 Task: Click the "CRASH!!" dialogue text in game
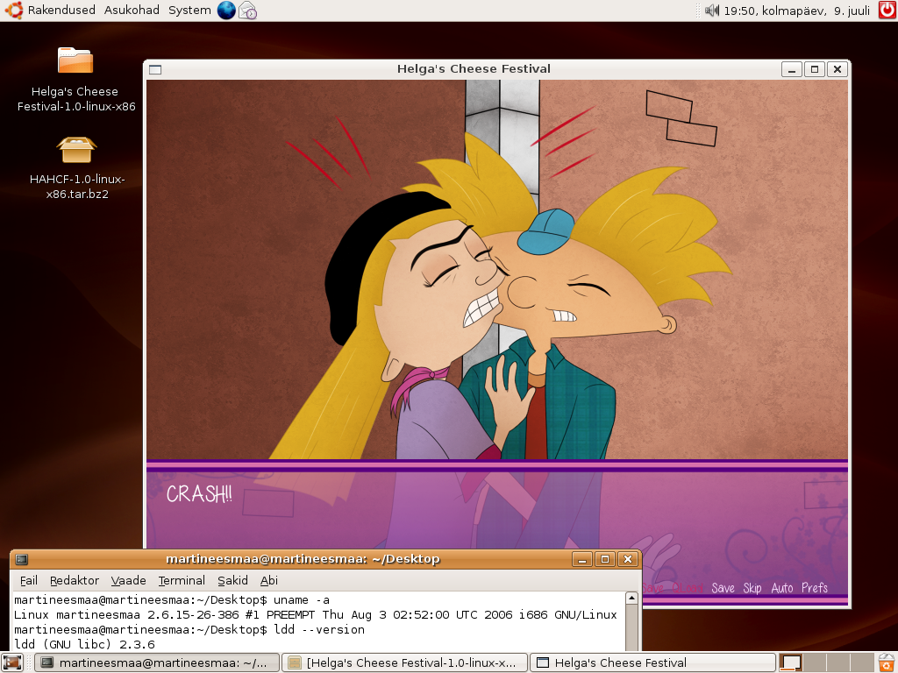199,494
